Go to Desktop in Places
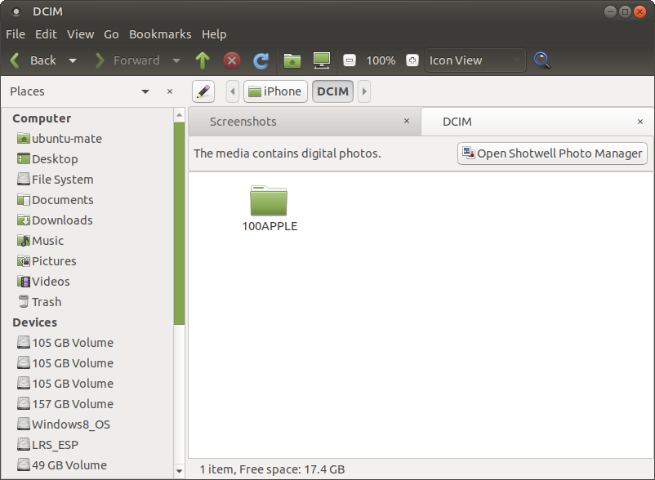 47,159
